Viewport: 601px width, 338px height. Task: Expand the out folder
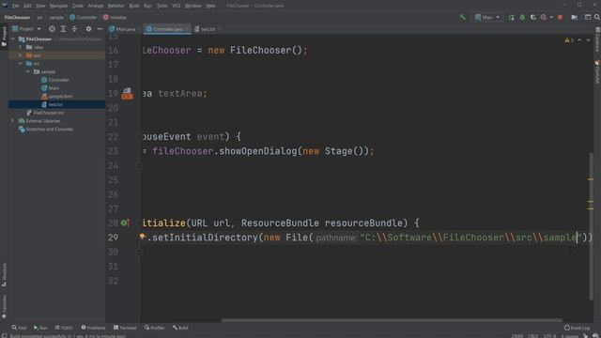tap(21, 55)
